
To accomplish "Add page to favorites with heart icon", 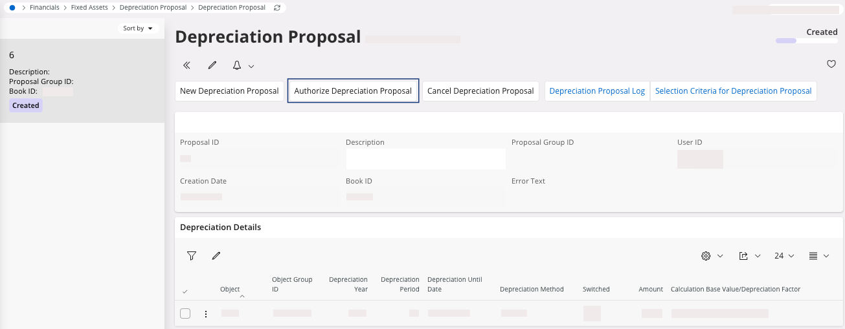I will pyautogui.click(x=831, y=64).
